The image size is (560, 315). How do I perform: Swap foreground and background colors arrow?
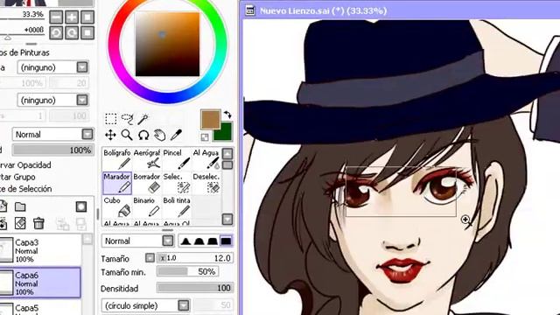click(x=227, y=115)
